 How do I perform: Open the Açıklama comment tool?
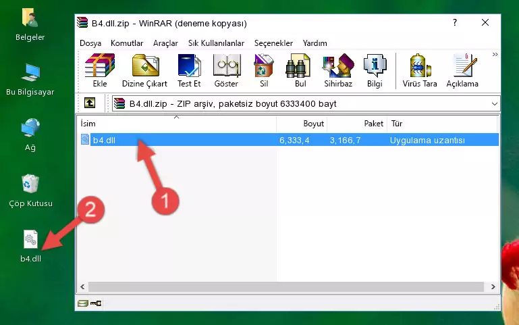pos(462,70)
